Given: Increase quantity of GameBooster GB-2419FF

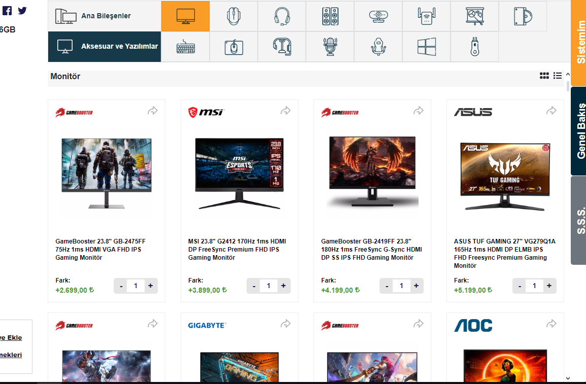Looking at the screenshot, I should tap(417, 286).
